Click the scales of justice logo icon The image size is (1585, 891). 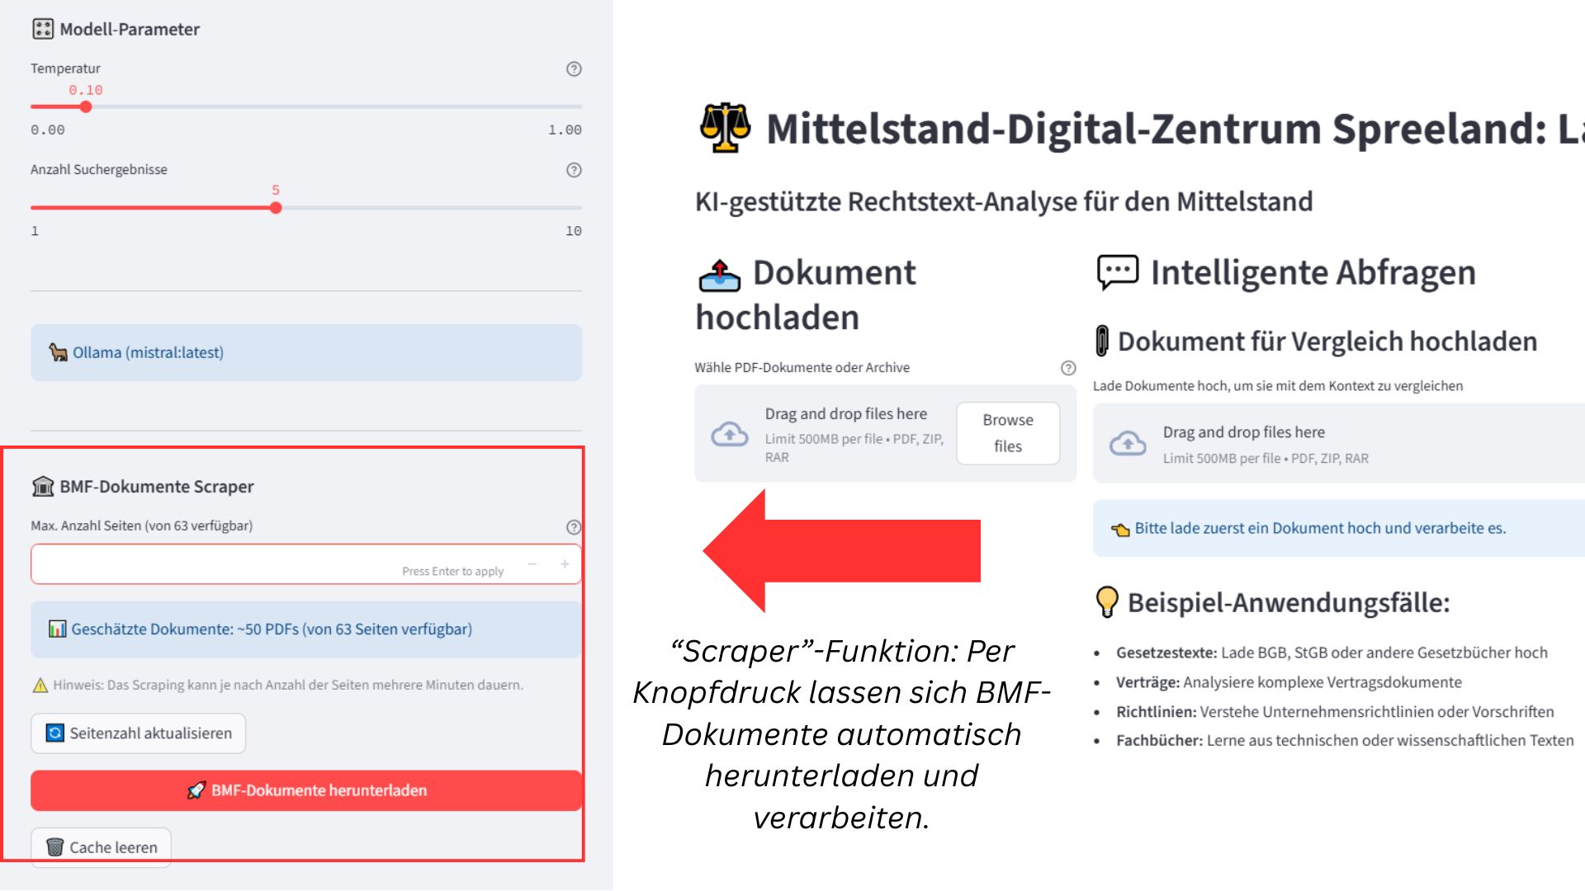[x=725, y=129]
